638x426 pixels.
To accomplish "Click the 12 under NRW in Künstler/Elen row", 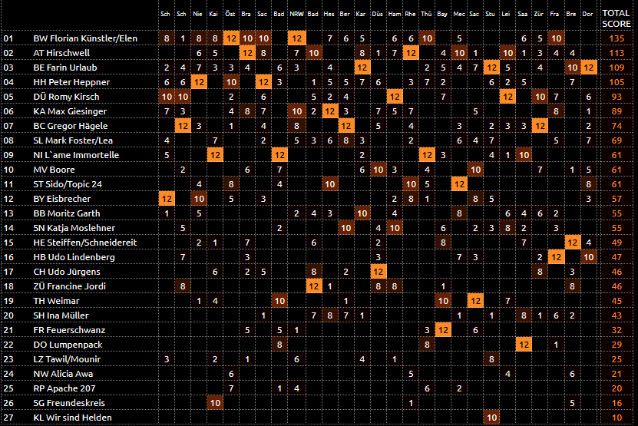I will pyautogui.click(x=296, y=38).
